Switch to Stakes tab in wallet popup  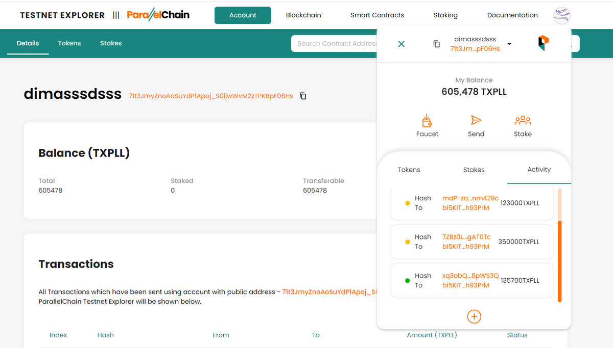pyautogui.click(x=474, y=170)
